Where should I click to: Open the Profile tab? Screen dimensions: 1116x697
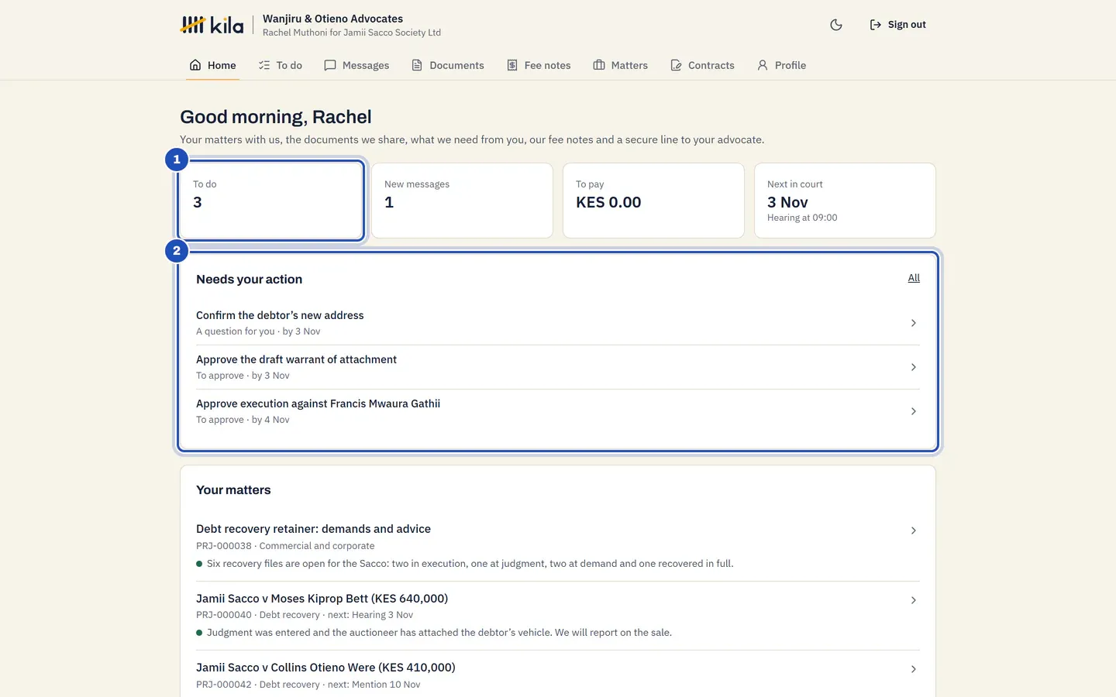pyautogui.click(x=782, y=65)
